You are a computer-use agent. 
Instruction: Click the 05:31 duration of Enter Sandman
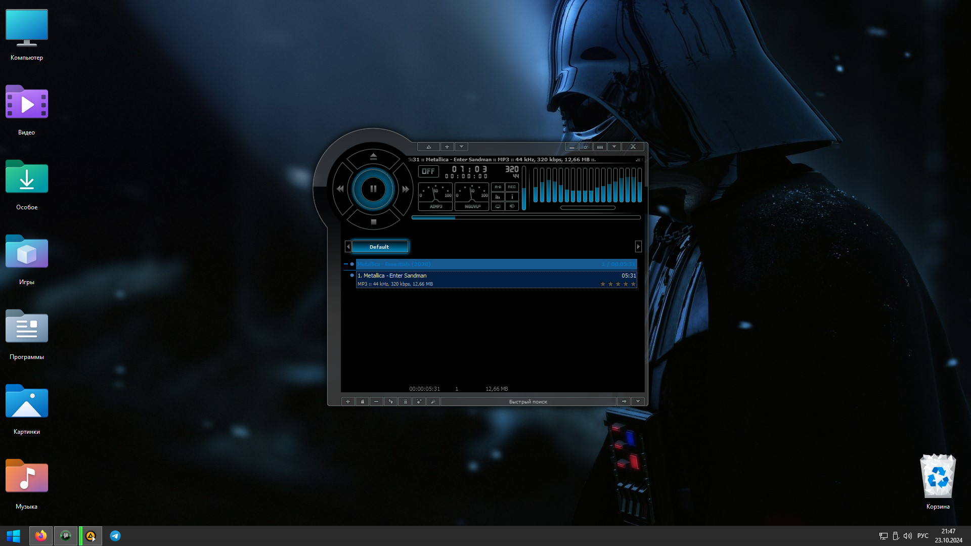click(x=629, y=276)
